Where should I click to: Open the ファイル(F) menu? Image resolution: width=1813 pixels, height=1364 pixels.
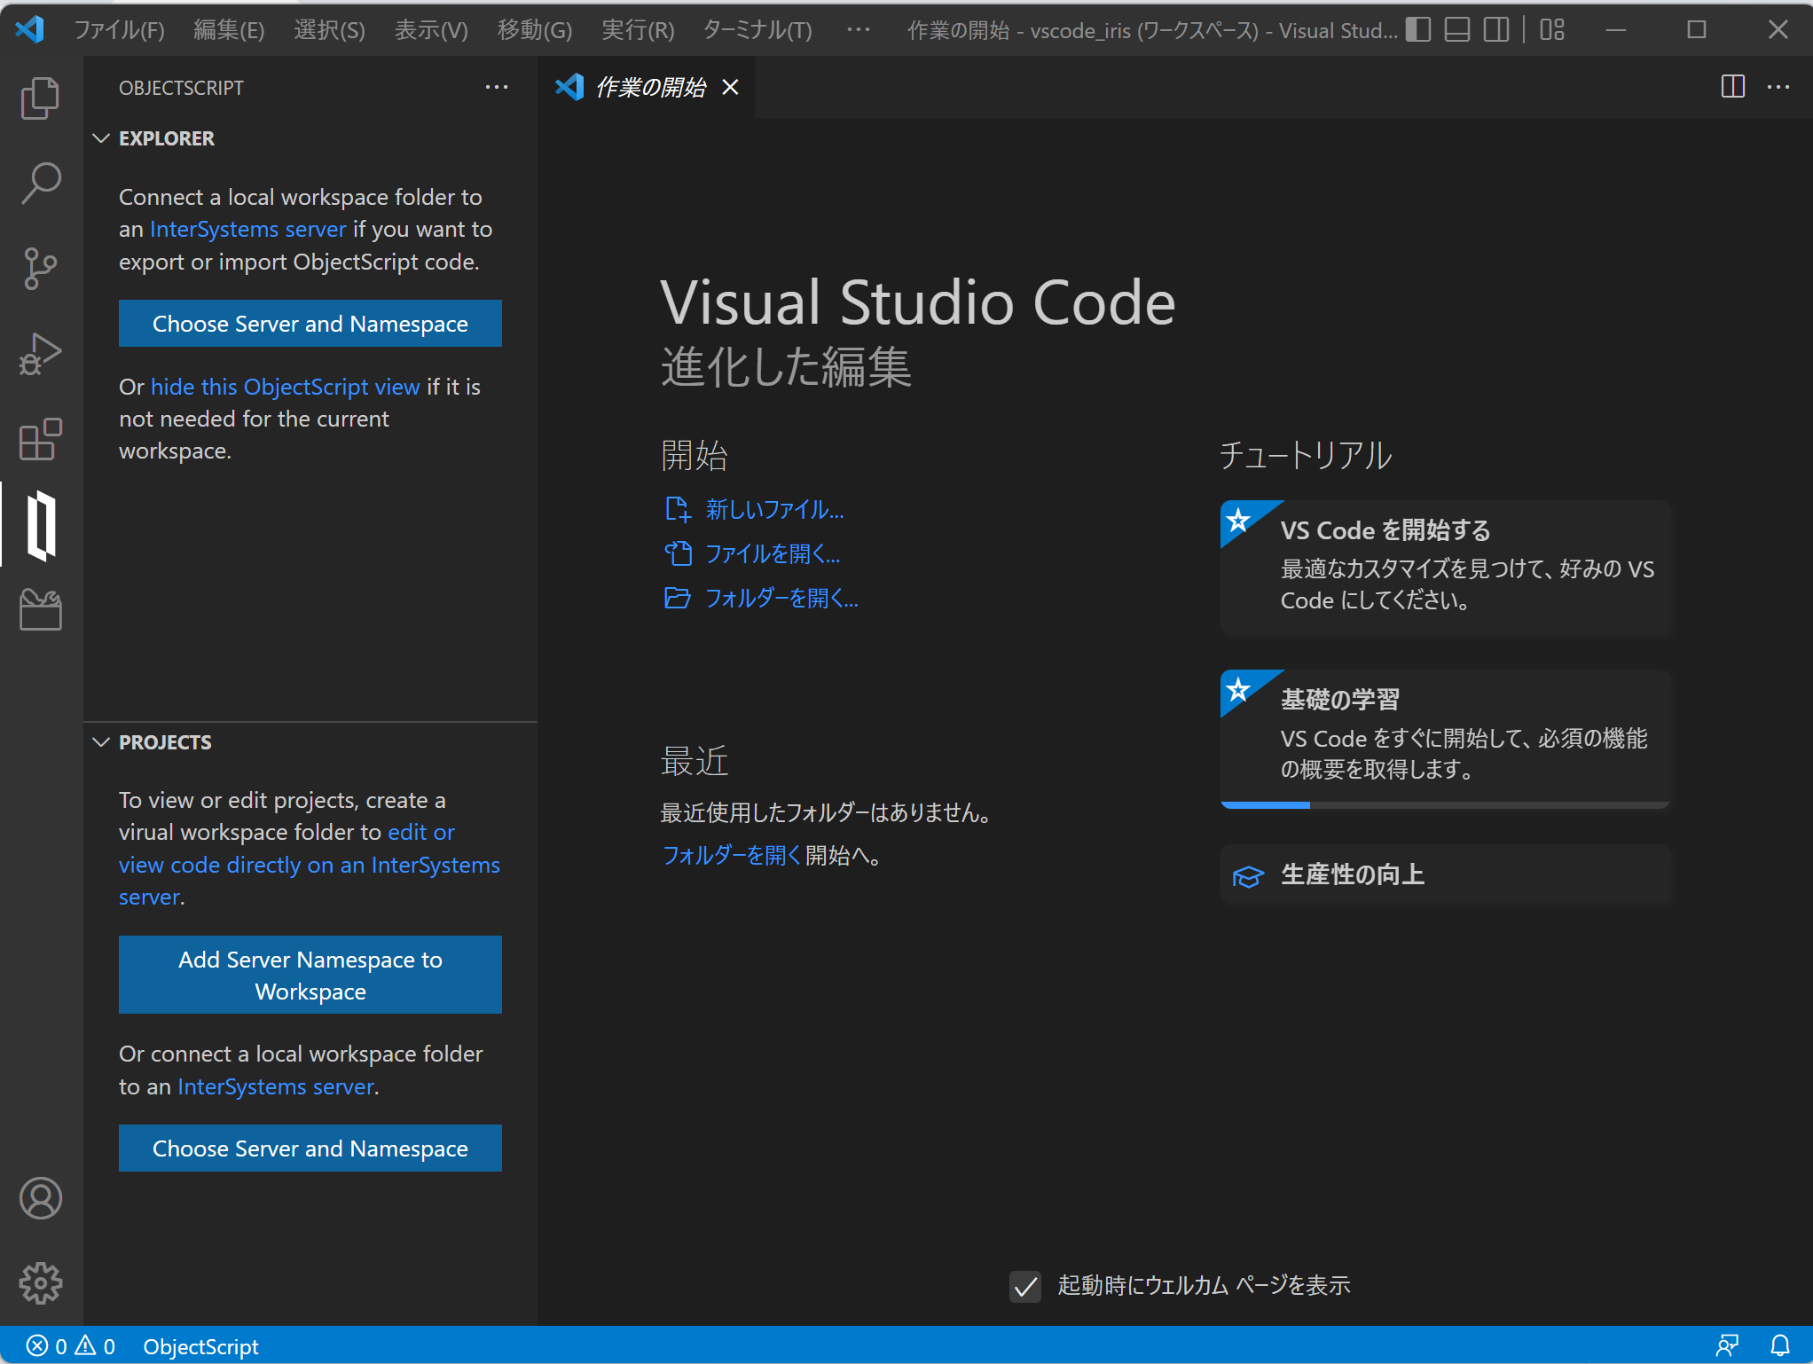point(119,30)
